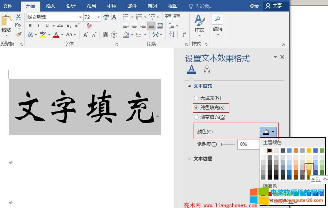Click the Justify alignment icon

(x=151, y=26)
